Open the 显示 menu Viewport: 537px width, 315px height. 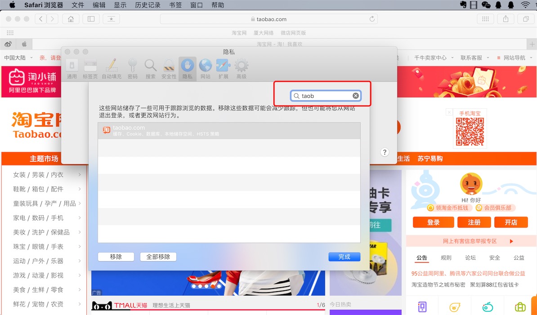click(x=120, y=5)
